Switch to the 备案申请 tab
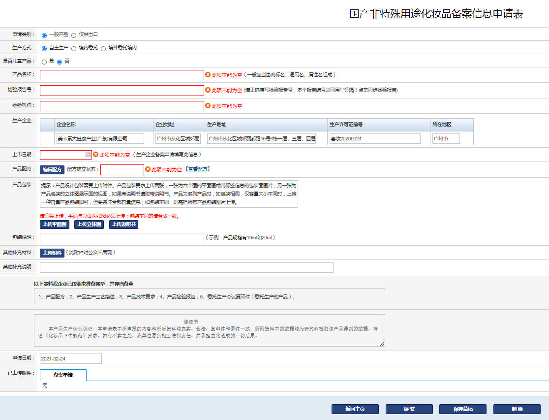The image size is (549, 420). point(63,375)
